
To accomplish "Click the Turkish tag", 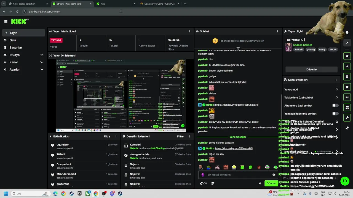I will 298,50.
